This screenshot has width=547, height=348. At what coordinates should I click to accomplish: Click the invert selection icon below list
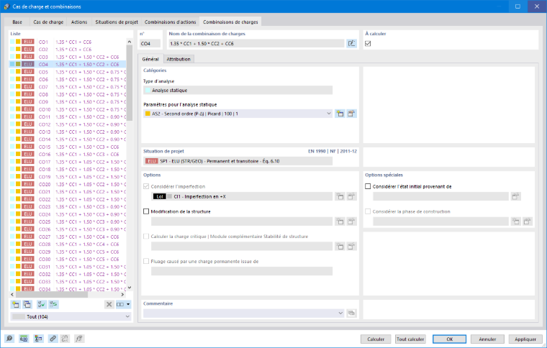(x=53, y=304)
